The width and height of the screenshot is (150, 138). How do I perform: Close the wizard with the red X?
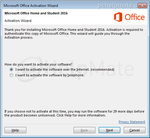tap(142, 6)
